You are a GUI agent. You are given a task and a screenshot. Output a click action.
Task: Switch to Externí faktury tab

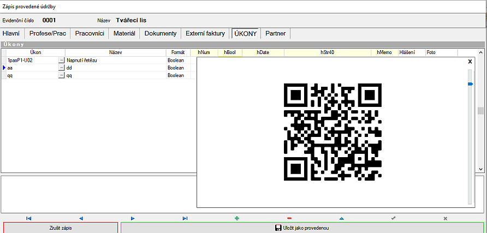click(x=205, y=33)
